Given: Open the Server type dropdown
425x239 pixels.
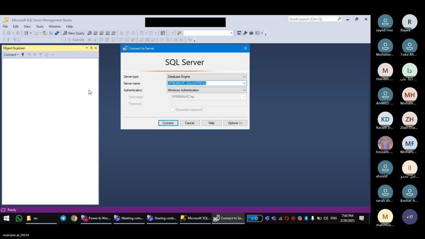Looking at the screenshot, I should (207, 76).
